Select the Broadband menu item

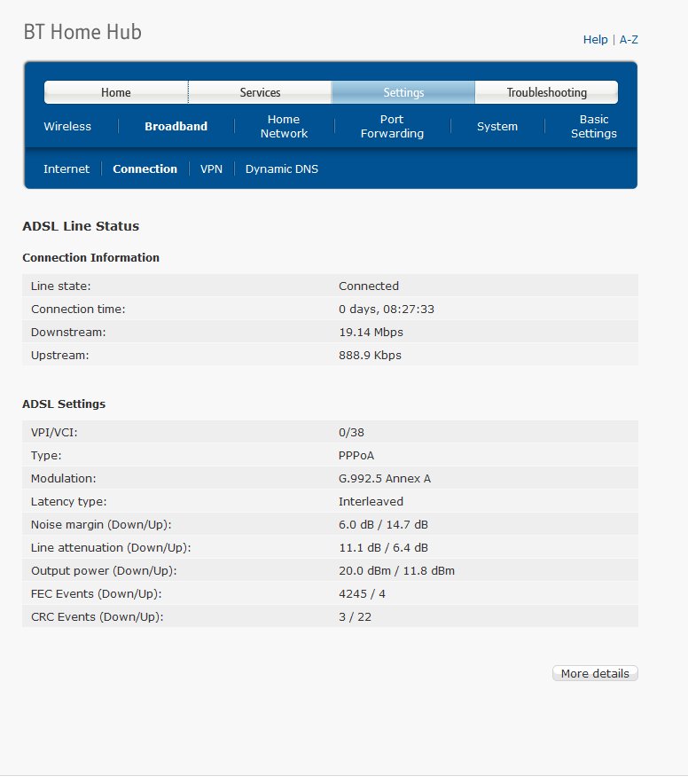pyautogui.click(x=176, y=127)
